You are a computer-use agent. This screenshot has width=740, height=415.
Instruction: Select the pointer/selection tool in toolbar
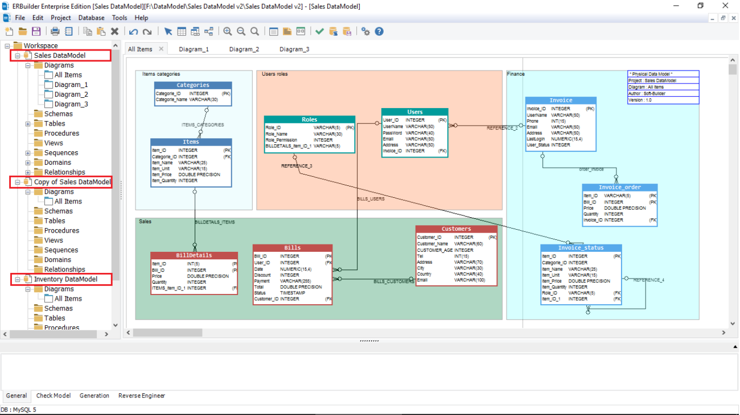168,32
